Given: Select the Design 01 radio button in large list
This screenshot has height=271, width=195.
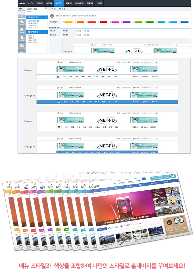Looking at the screenshot, I should tap(25, 70).
